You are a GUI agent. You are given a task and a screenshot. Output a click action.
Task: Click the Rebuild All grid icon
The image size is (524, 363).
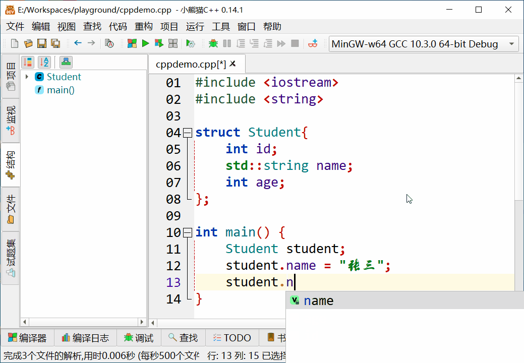(172, 44)
